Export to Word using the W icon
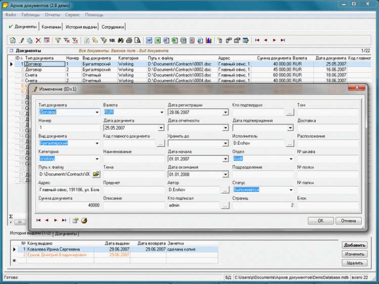 [x=149, y=40]
